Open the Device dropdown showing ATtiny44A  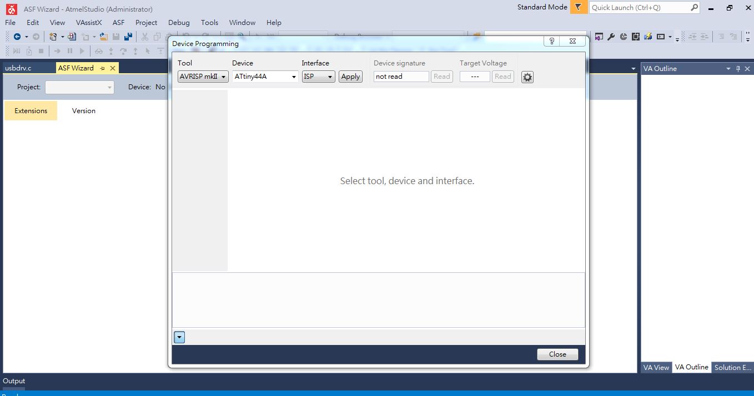[265, 77]
